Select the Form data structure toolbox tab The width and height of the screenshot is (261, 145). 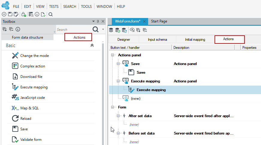(28, 37)
